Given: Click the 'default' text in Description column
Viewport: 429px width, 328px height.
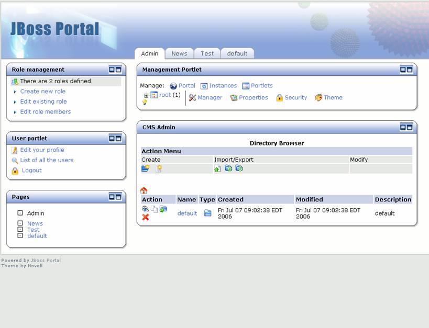Looking at the screenshot, I should pos(384,213).
